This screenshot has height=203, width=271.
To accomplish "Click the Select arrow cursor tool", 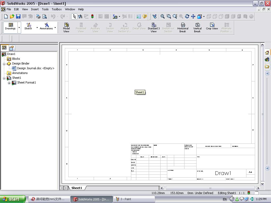I will (74, 16).
